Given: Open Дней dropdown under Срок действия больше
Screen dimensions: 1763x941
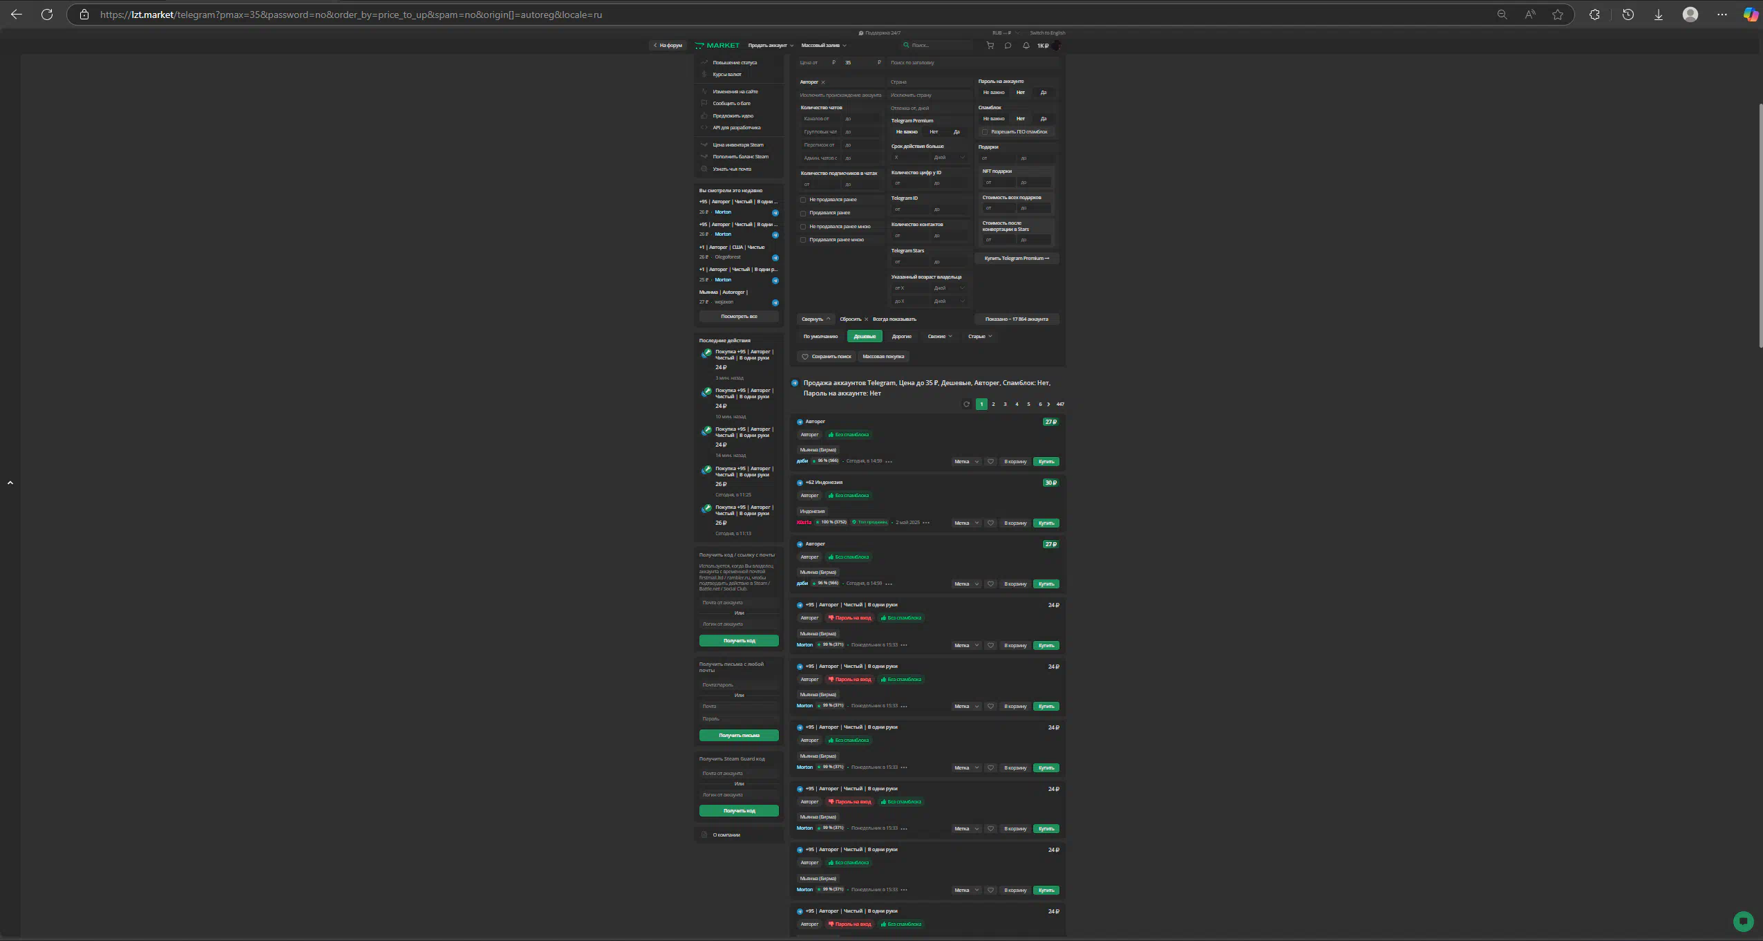Looking at the screenshot, I should click(x=949, y=158).
